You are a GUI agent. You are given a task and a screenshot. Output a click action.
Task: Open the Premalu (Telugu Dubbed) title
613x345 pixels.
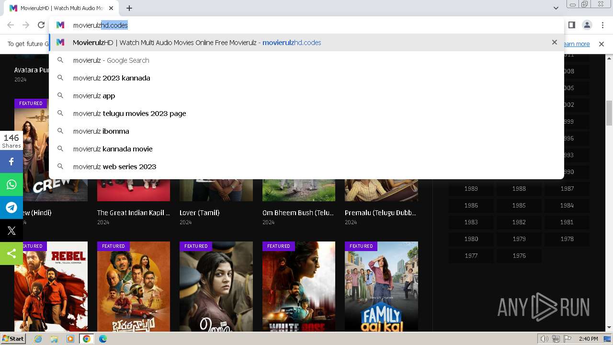click(x=381, y=213)
